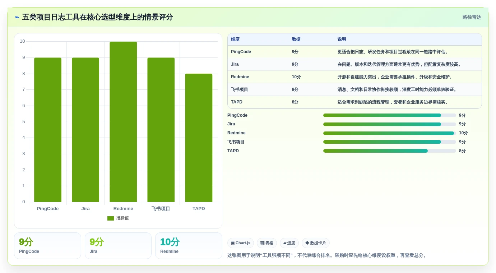Click the footnote about 工具强项不同
Image resolution: width=496 pixels, height=273 pixels.
pos(327,255)
